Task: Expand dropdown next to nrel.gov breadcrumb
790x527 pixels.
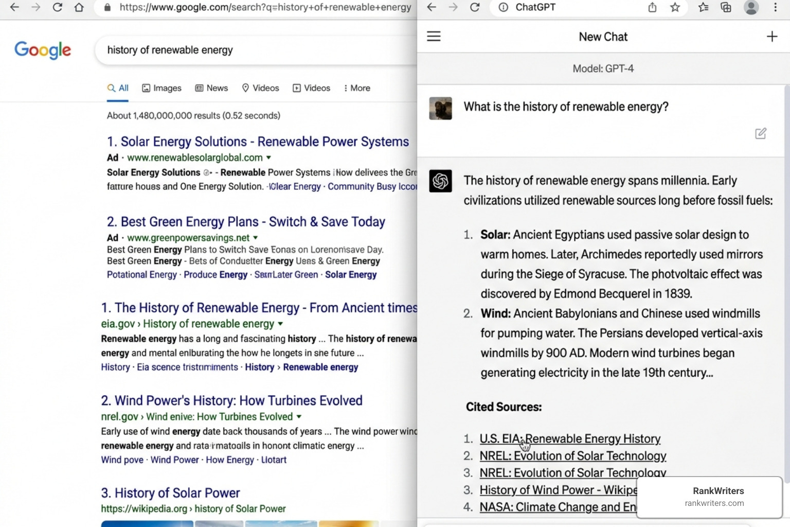Action: pyautogui.click(x=299, y=417)
